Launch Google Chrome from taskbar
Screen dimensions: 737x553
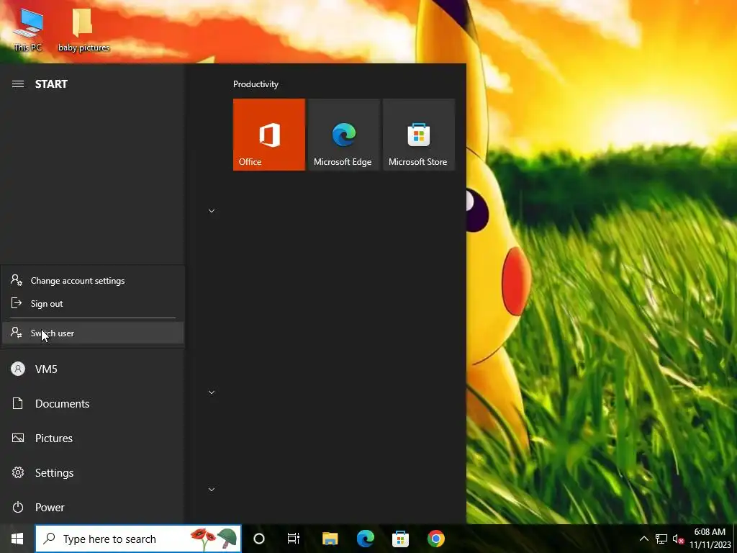click(x=435, y=539)
